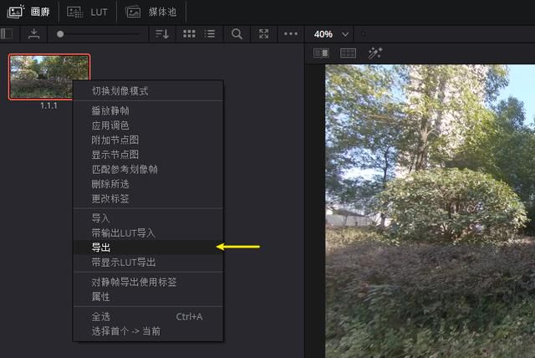Choose 带输出LUT导入 menu entry
The width and height of the screenshot is (535, 358).
[149, 233]
